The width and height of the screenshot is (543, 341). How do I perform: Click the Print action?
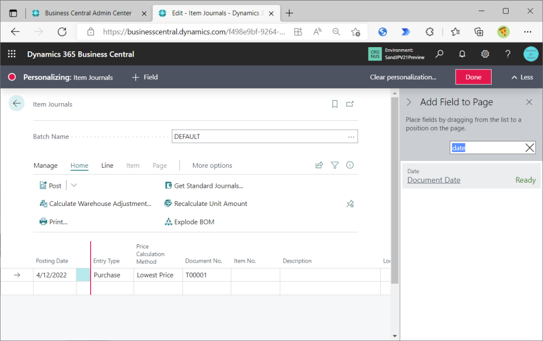tap(54, 222)
